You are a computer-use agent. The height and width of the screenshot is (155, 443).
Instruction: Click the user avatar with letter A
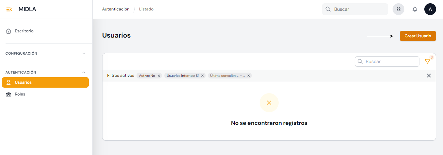[430, 9]
